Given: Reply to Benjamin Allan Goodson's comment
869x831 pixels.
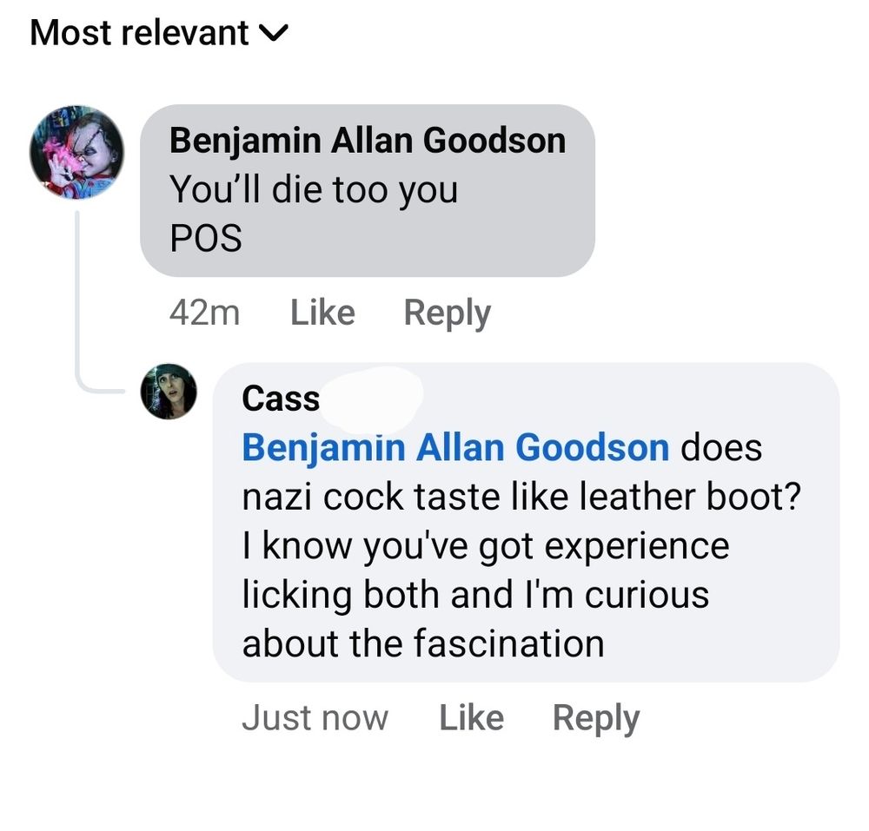Looking at the screenshot, I should pyautogui.click(x=447, y=312).
